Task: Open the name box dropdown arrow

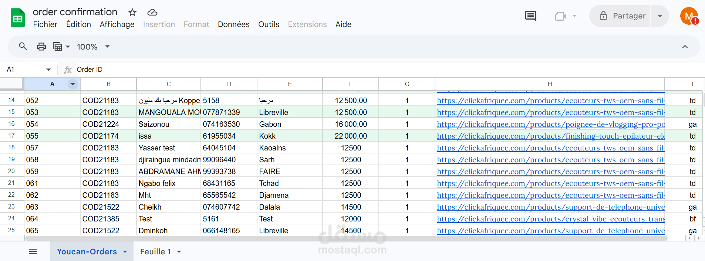Action: point(48,70)
